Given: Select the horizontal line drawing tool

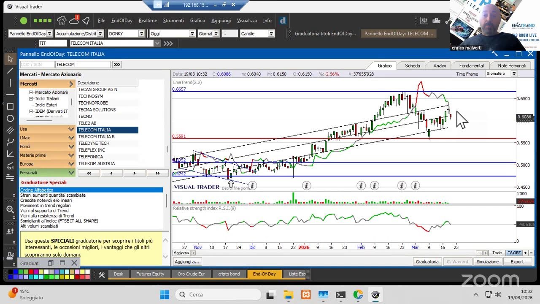Looking at the screenshot, I should [x=10, y=95].
